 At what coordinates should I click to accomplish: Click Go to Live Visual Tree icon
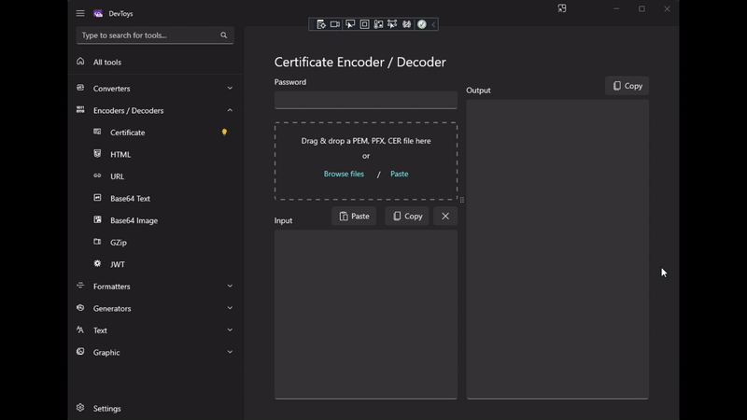(x=321, y=24)
